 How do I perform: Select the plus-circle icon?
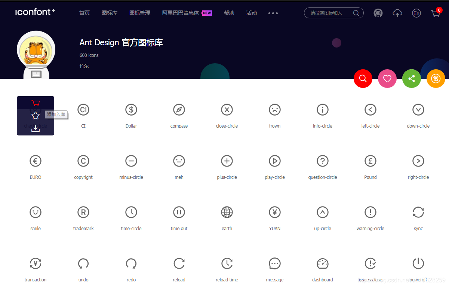227,161
